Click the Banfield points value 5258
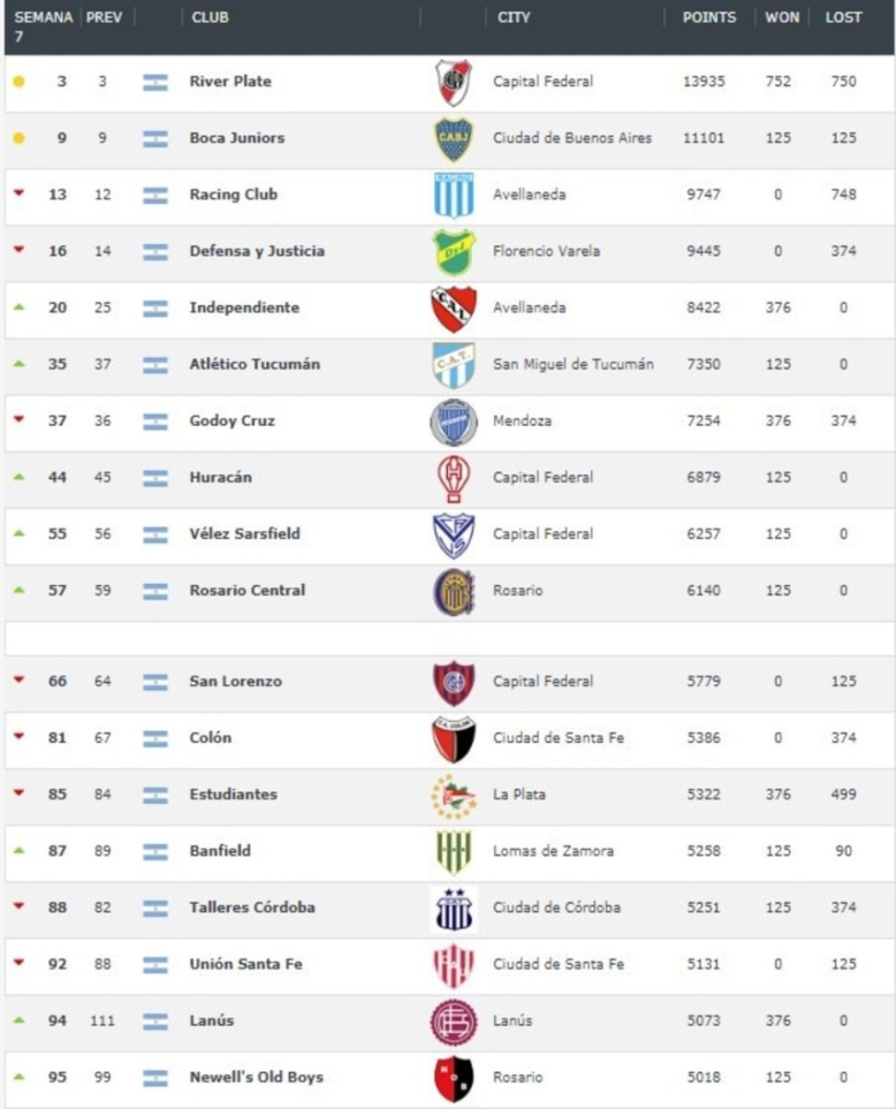The image size is (896, 1109). pyautogui.click(x=704, y=851)
